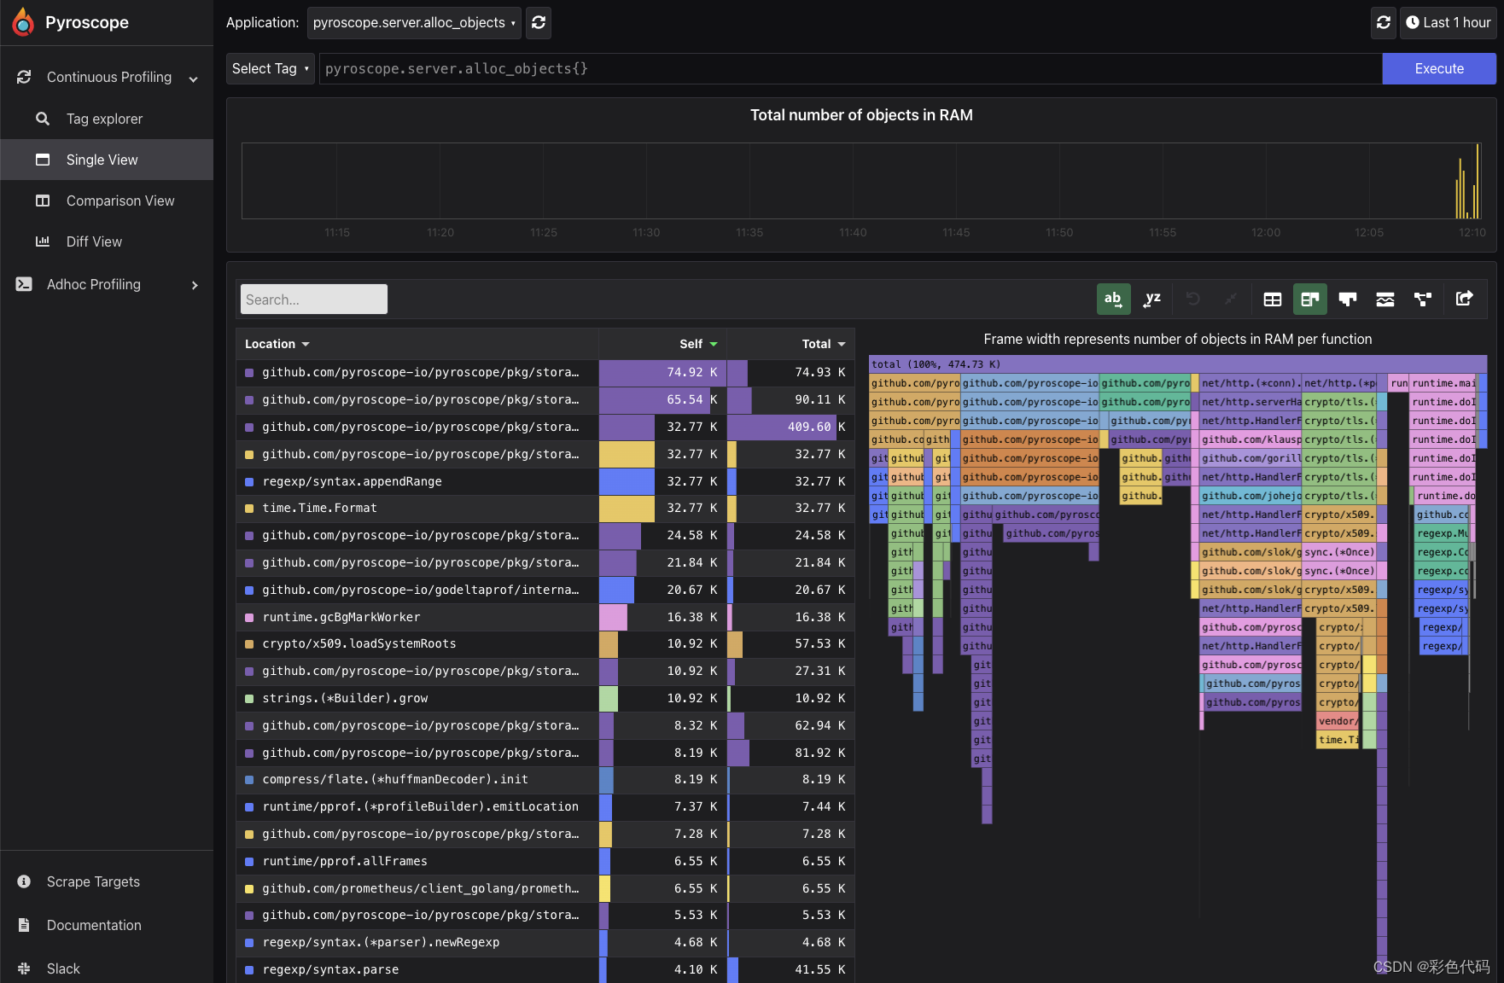This screenshot has width=1504, height=983.
Task: Click the 74.92 K self value cell
Action: (662, 372)
